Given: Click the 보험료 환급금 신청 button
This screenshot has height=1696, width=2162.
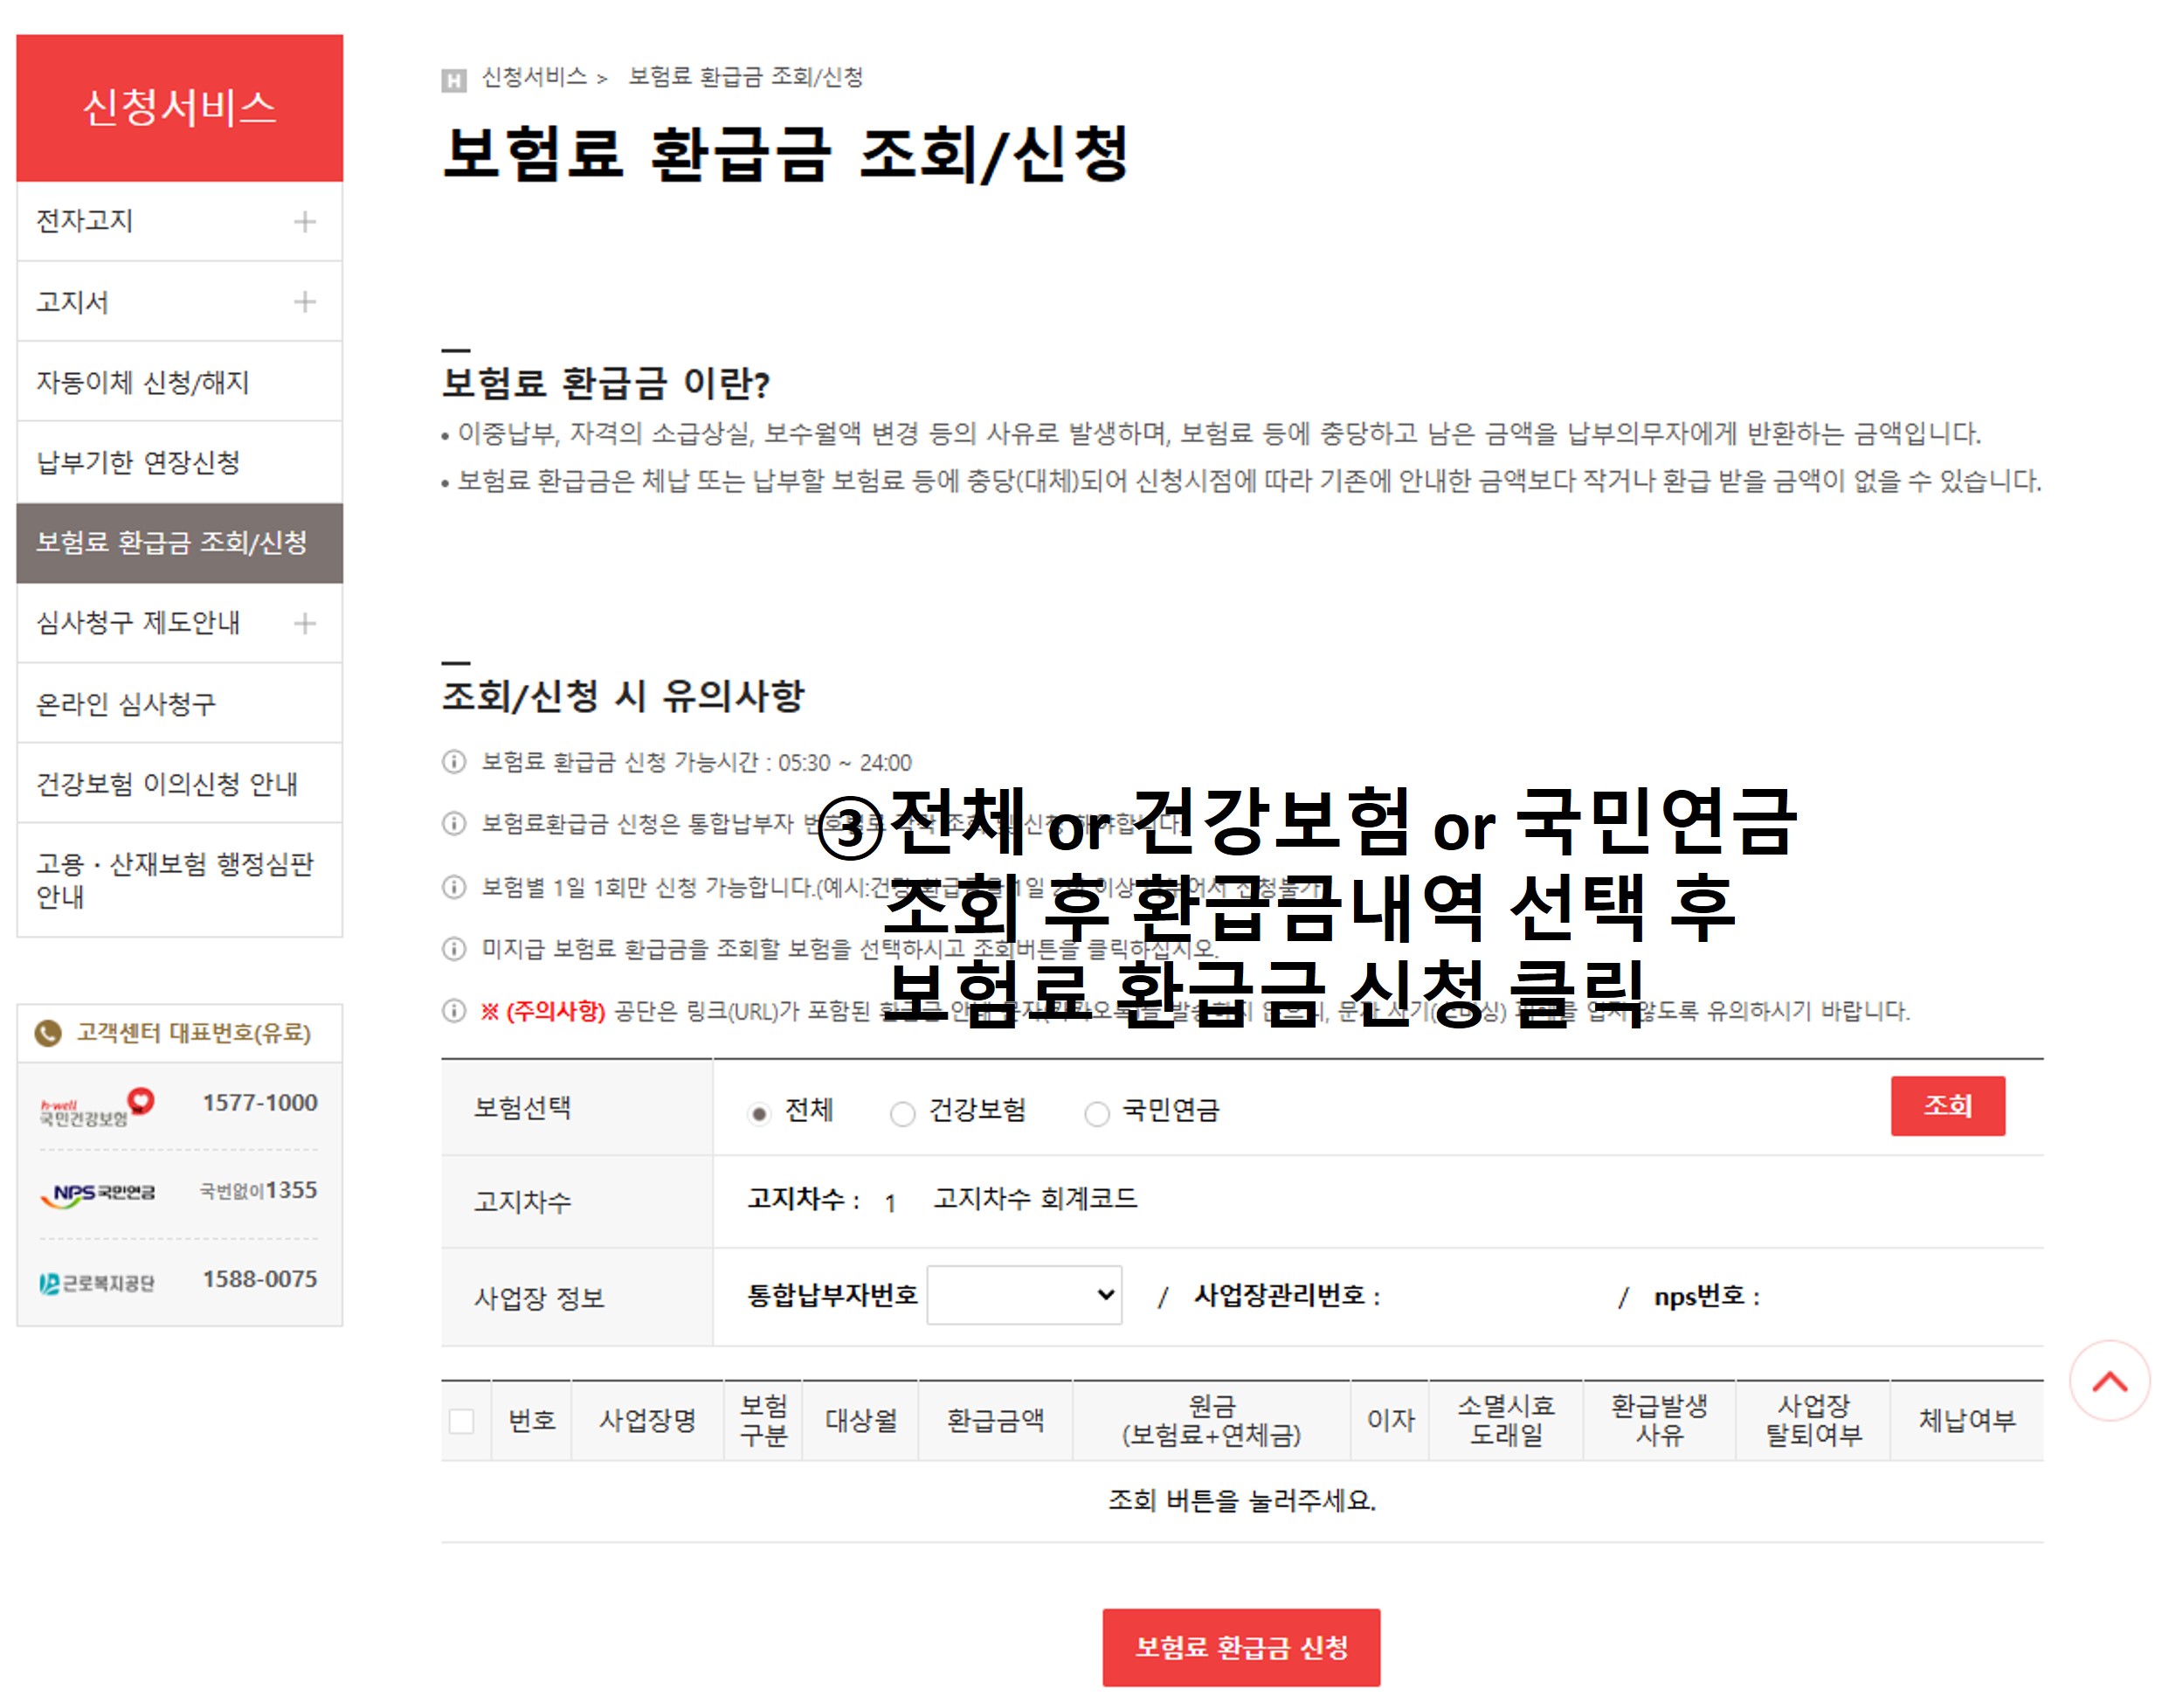Looking at the screenshot, I should coord(1240,1647).
